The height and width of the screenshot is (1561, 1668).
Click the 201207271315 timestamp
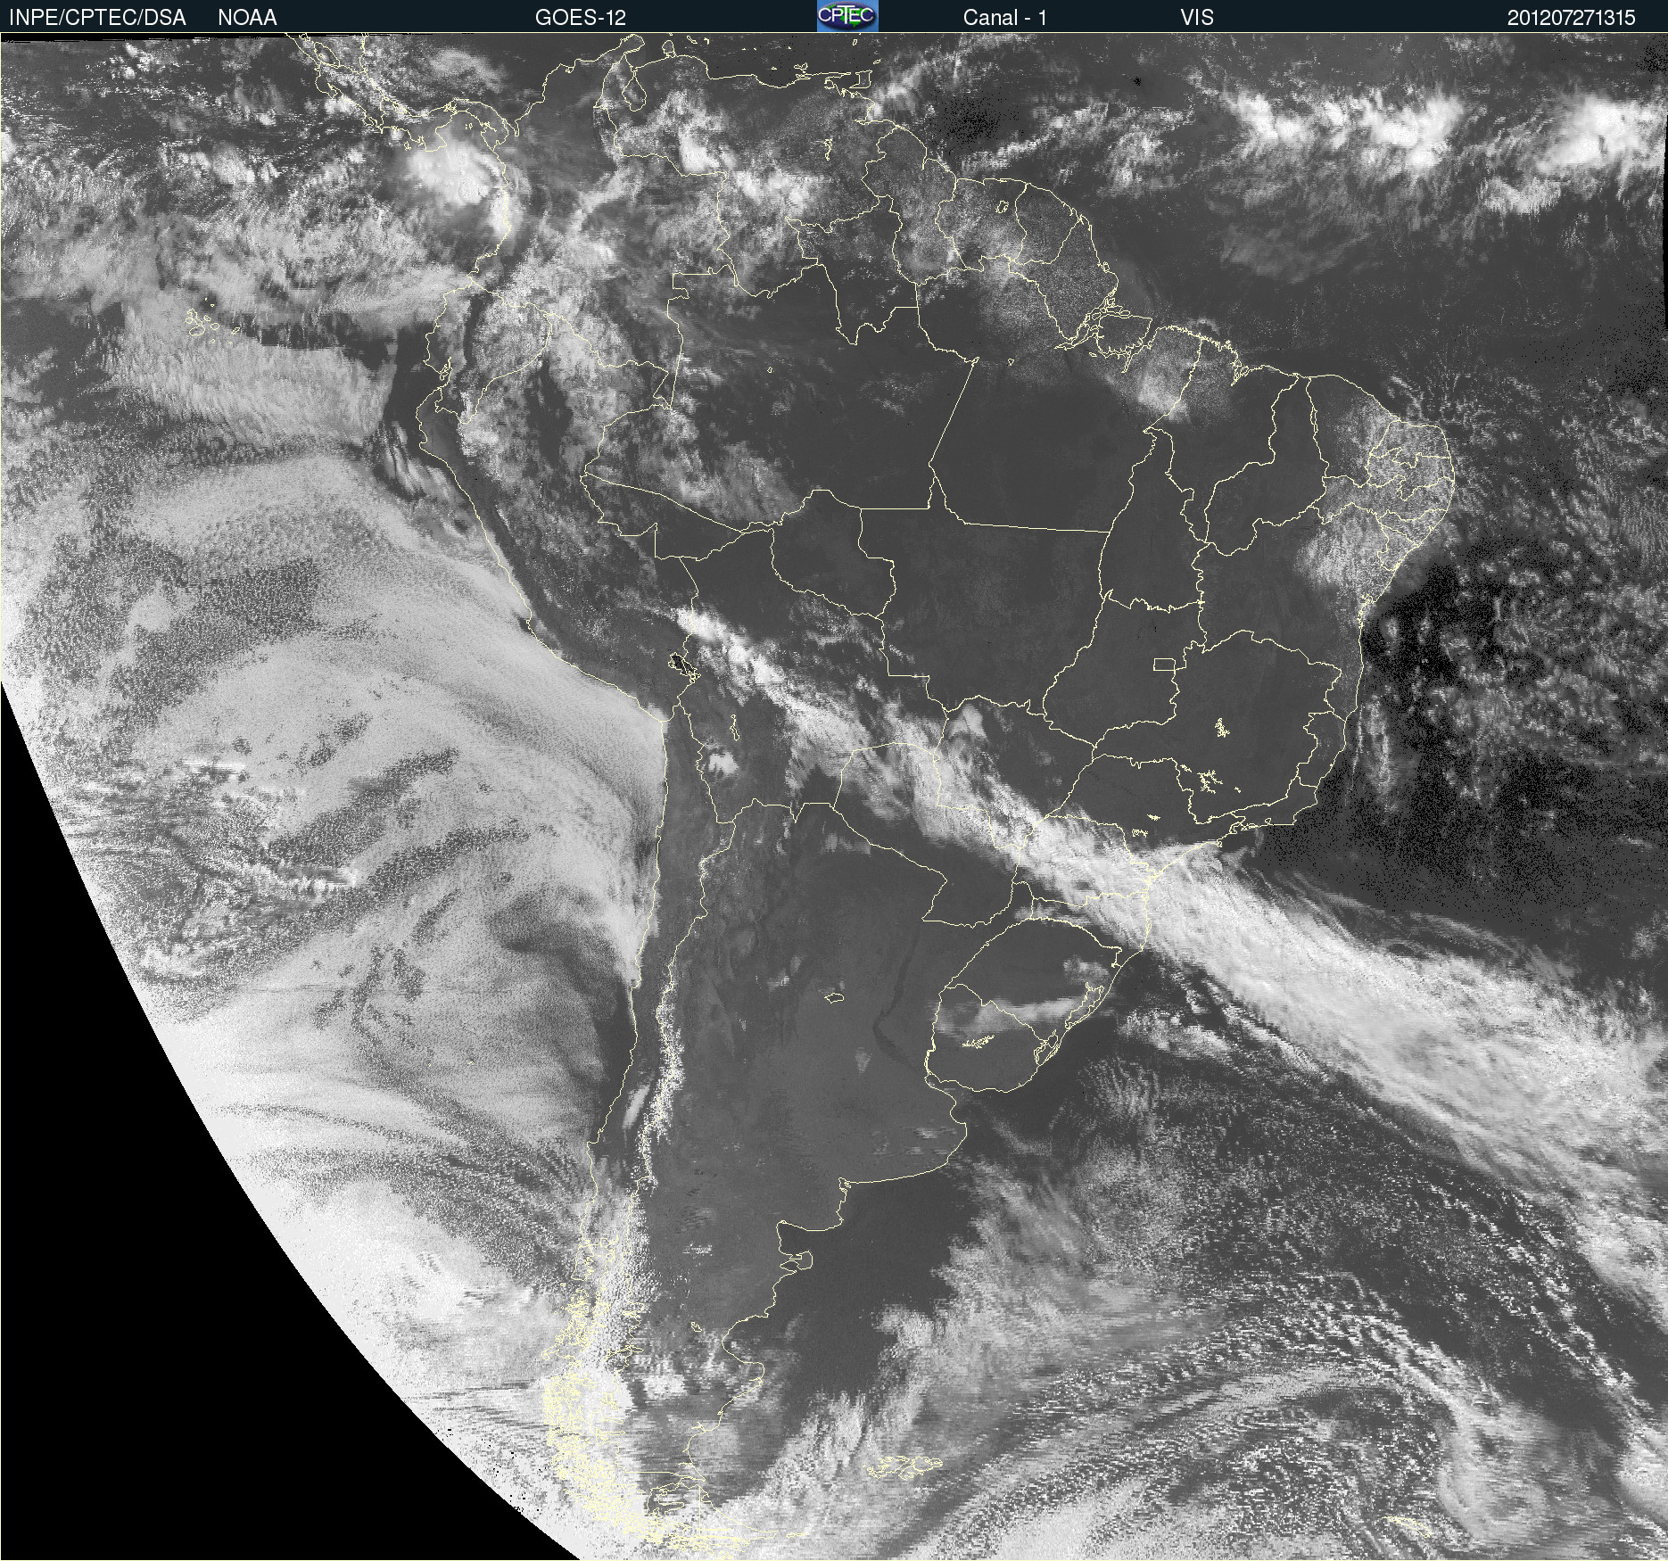1571,17
